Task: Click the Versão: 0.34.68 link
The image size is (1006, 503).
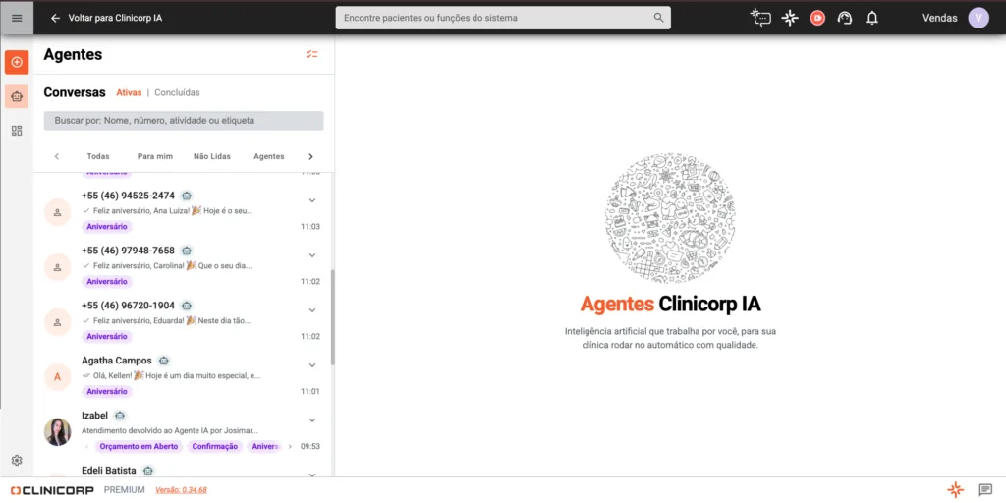Action: [x=181, y=490]
